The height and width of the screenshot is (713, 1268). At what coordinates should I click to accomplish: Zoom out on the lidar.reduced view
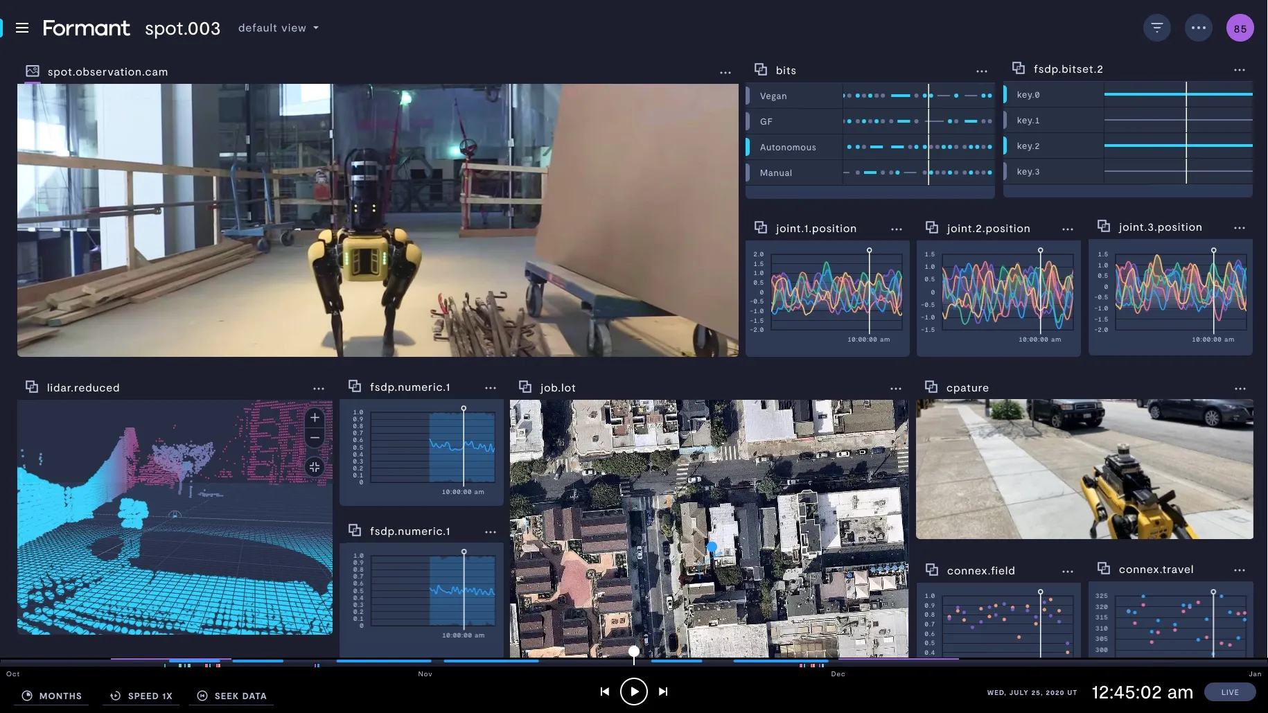pyautogui.click(x=315, y=438)
